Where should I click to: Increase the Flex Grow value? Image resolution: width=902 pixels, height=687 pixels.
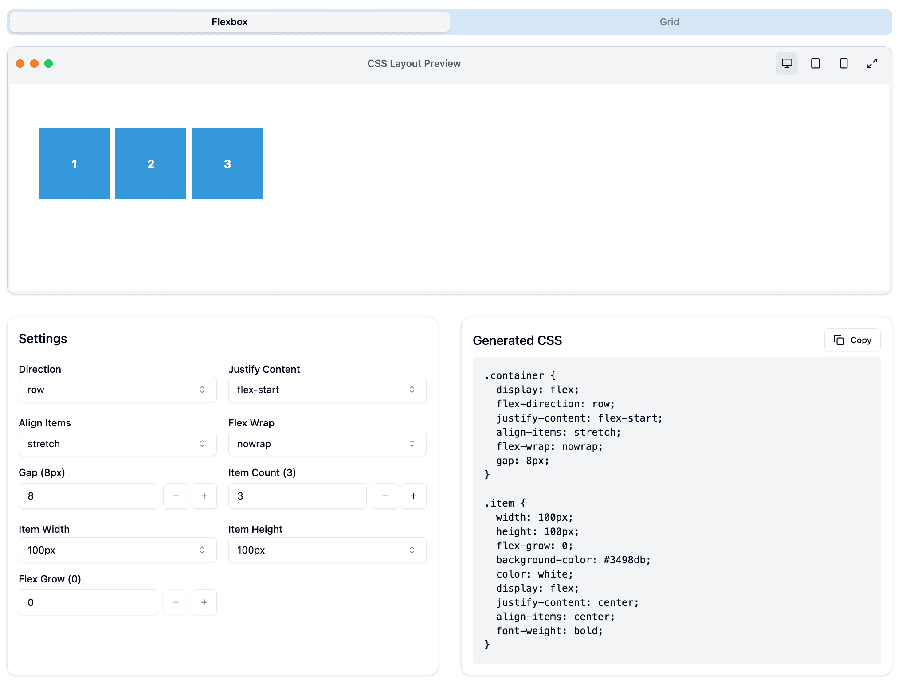(x=204, y=602)
